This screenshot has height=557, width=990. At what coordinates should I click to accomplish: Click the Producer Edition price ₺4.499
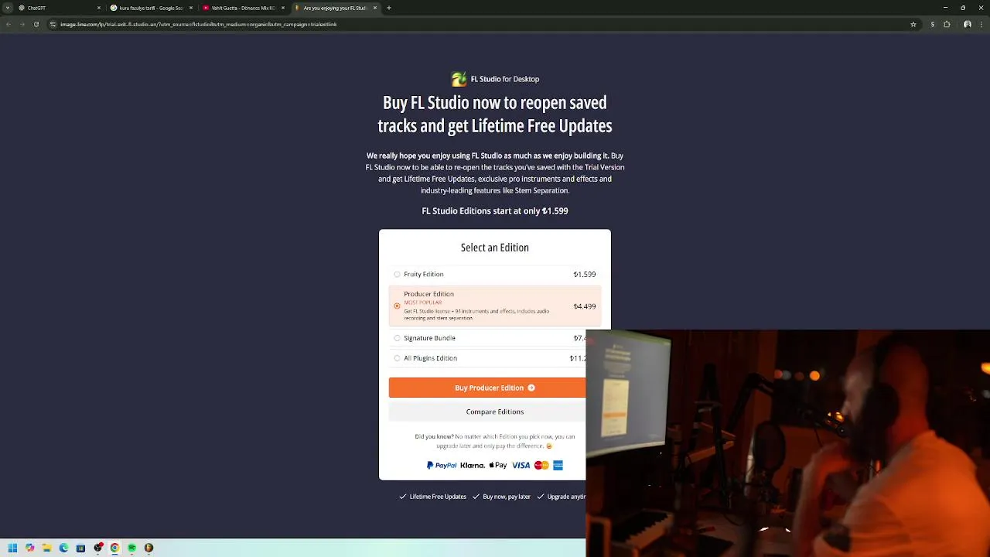pos(585,306)
